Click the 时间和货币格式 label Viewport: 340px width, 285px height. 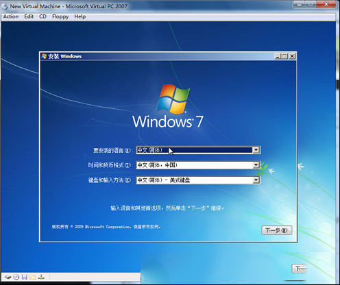[x=110, y=165]
